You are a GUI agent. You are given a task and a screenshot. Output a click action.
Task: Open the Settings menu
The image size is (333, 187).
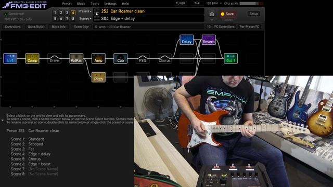[110, 4]
